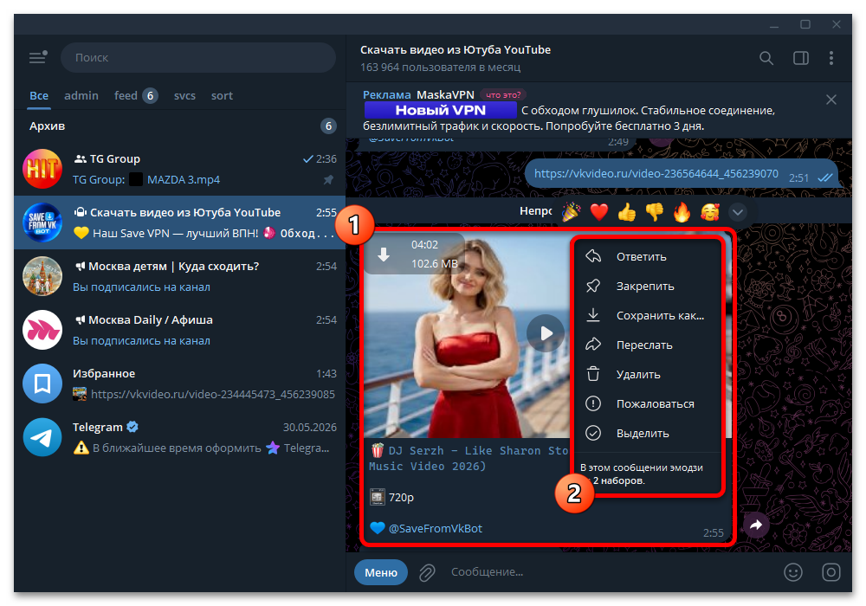Select Пожаловаться menu entry

click(x=648, y=403)
